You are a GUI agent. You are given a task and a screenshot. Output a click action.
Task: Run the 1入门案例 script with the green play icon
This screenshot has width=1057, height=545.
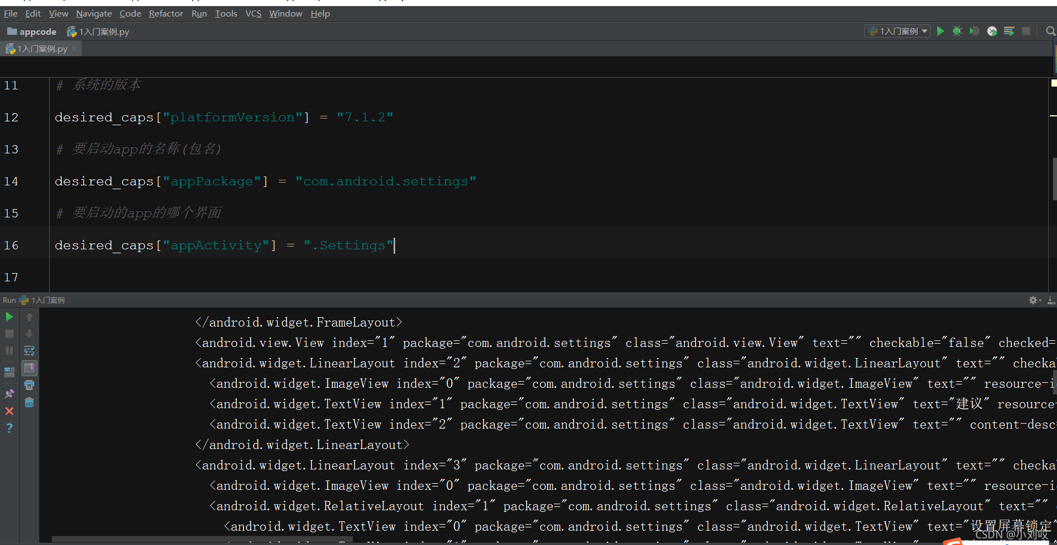941,31
